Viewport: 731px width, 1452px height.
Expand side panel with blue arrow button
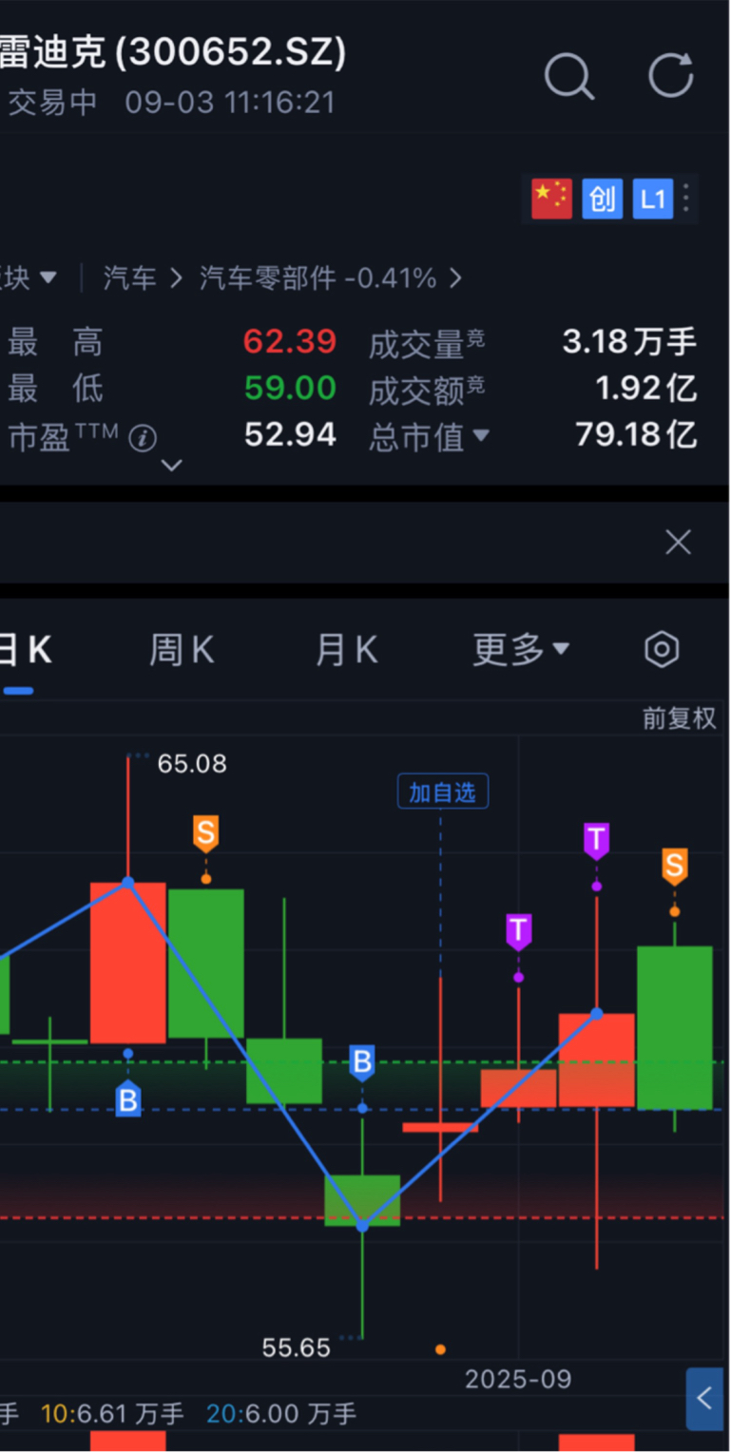pyautogui.click(x=704, y=1398)
